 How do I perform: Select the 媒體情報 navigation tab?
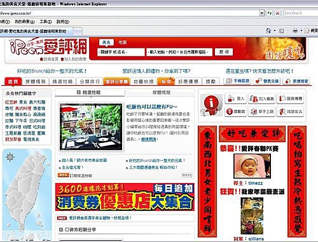36,81
